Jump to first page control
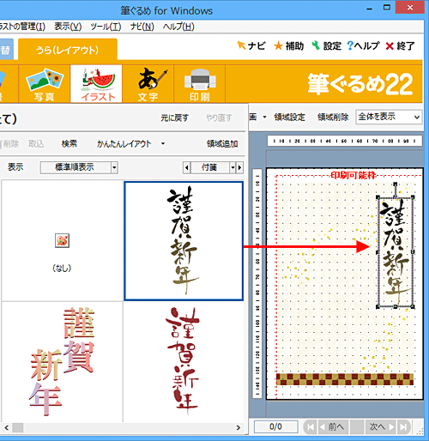The image size is (429, 441). [x=311, y=427]
